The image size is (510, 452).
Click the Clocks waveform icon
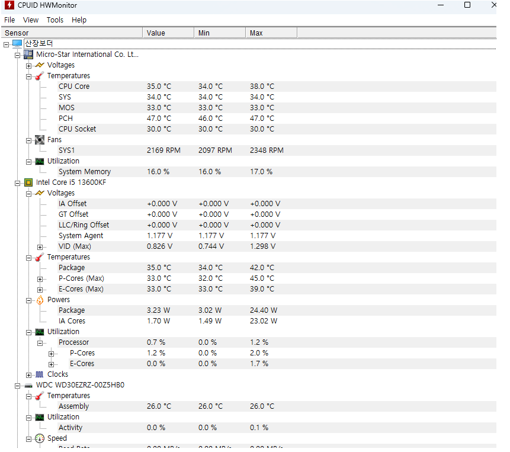click(x=40, y=374)
